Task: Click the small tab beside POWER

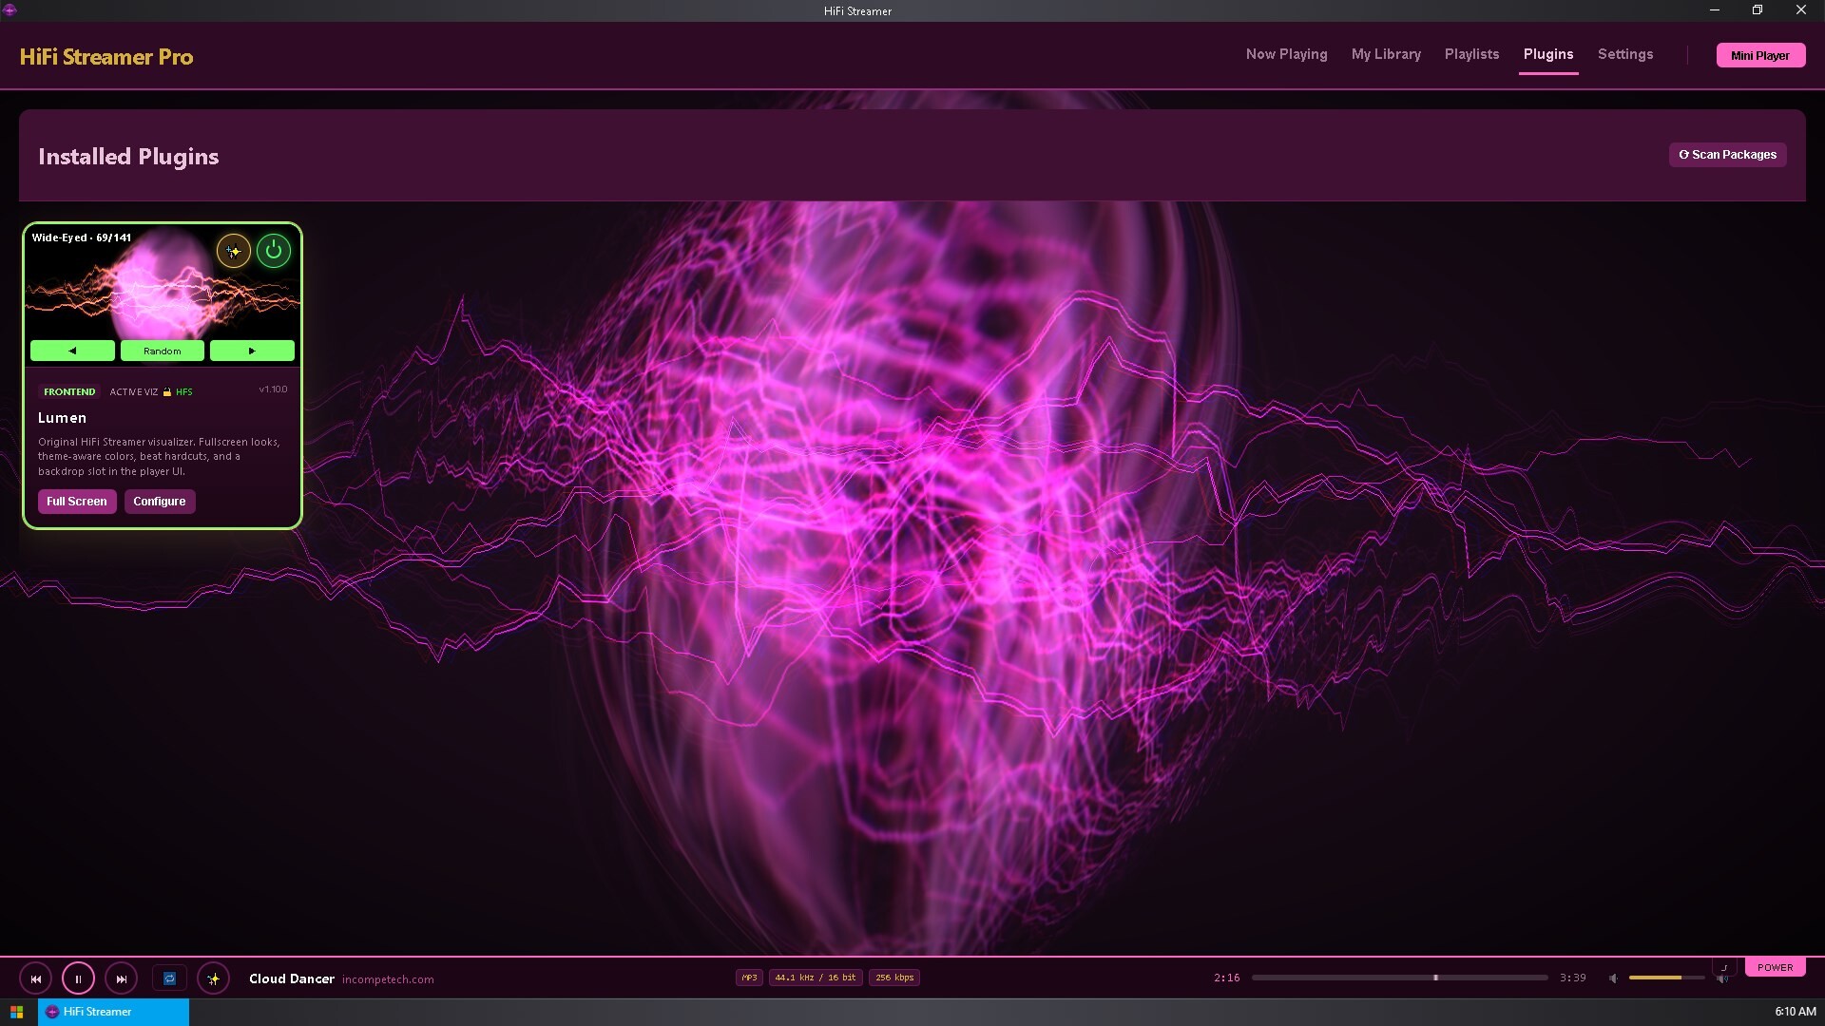Action: tap(1724, 967)
